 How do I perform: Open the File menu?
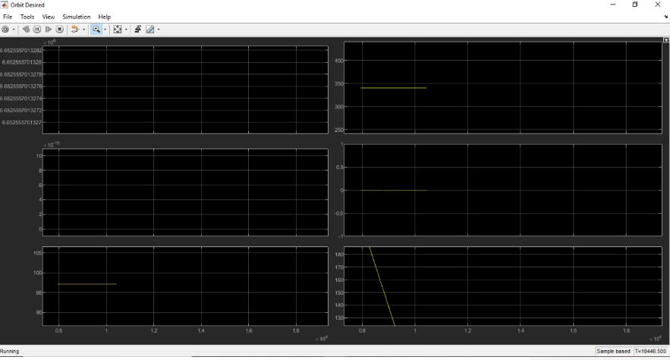pyautogui.click(x=8, y=17)
